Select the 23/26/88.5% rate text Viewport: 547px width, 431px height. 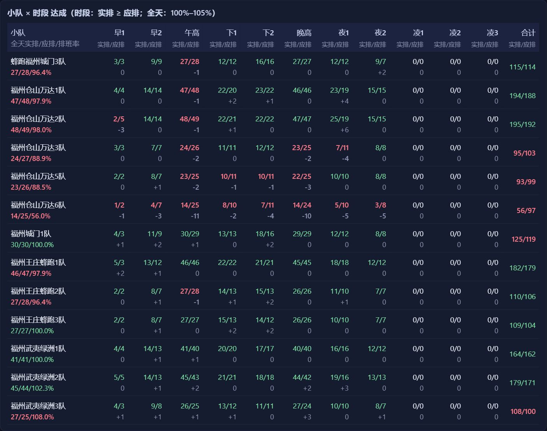[31, 187]
